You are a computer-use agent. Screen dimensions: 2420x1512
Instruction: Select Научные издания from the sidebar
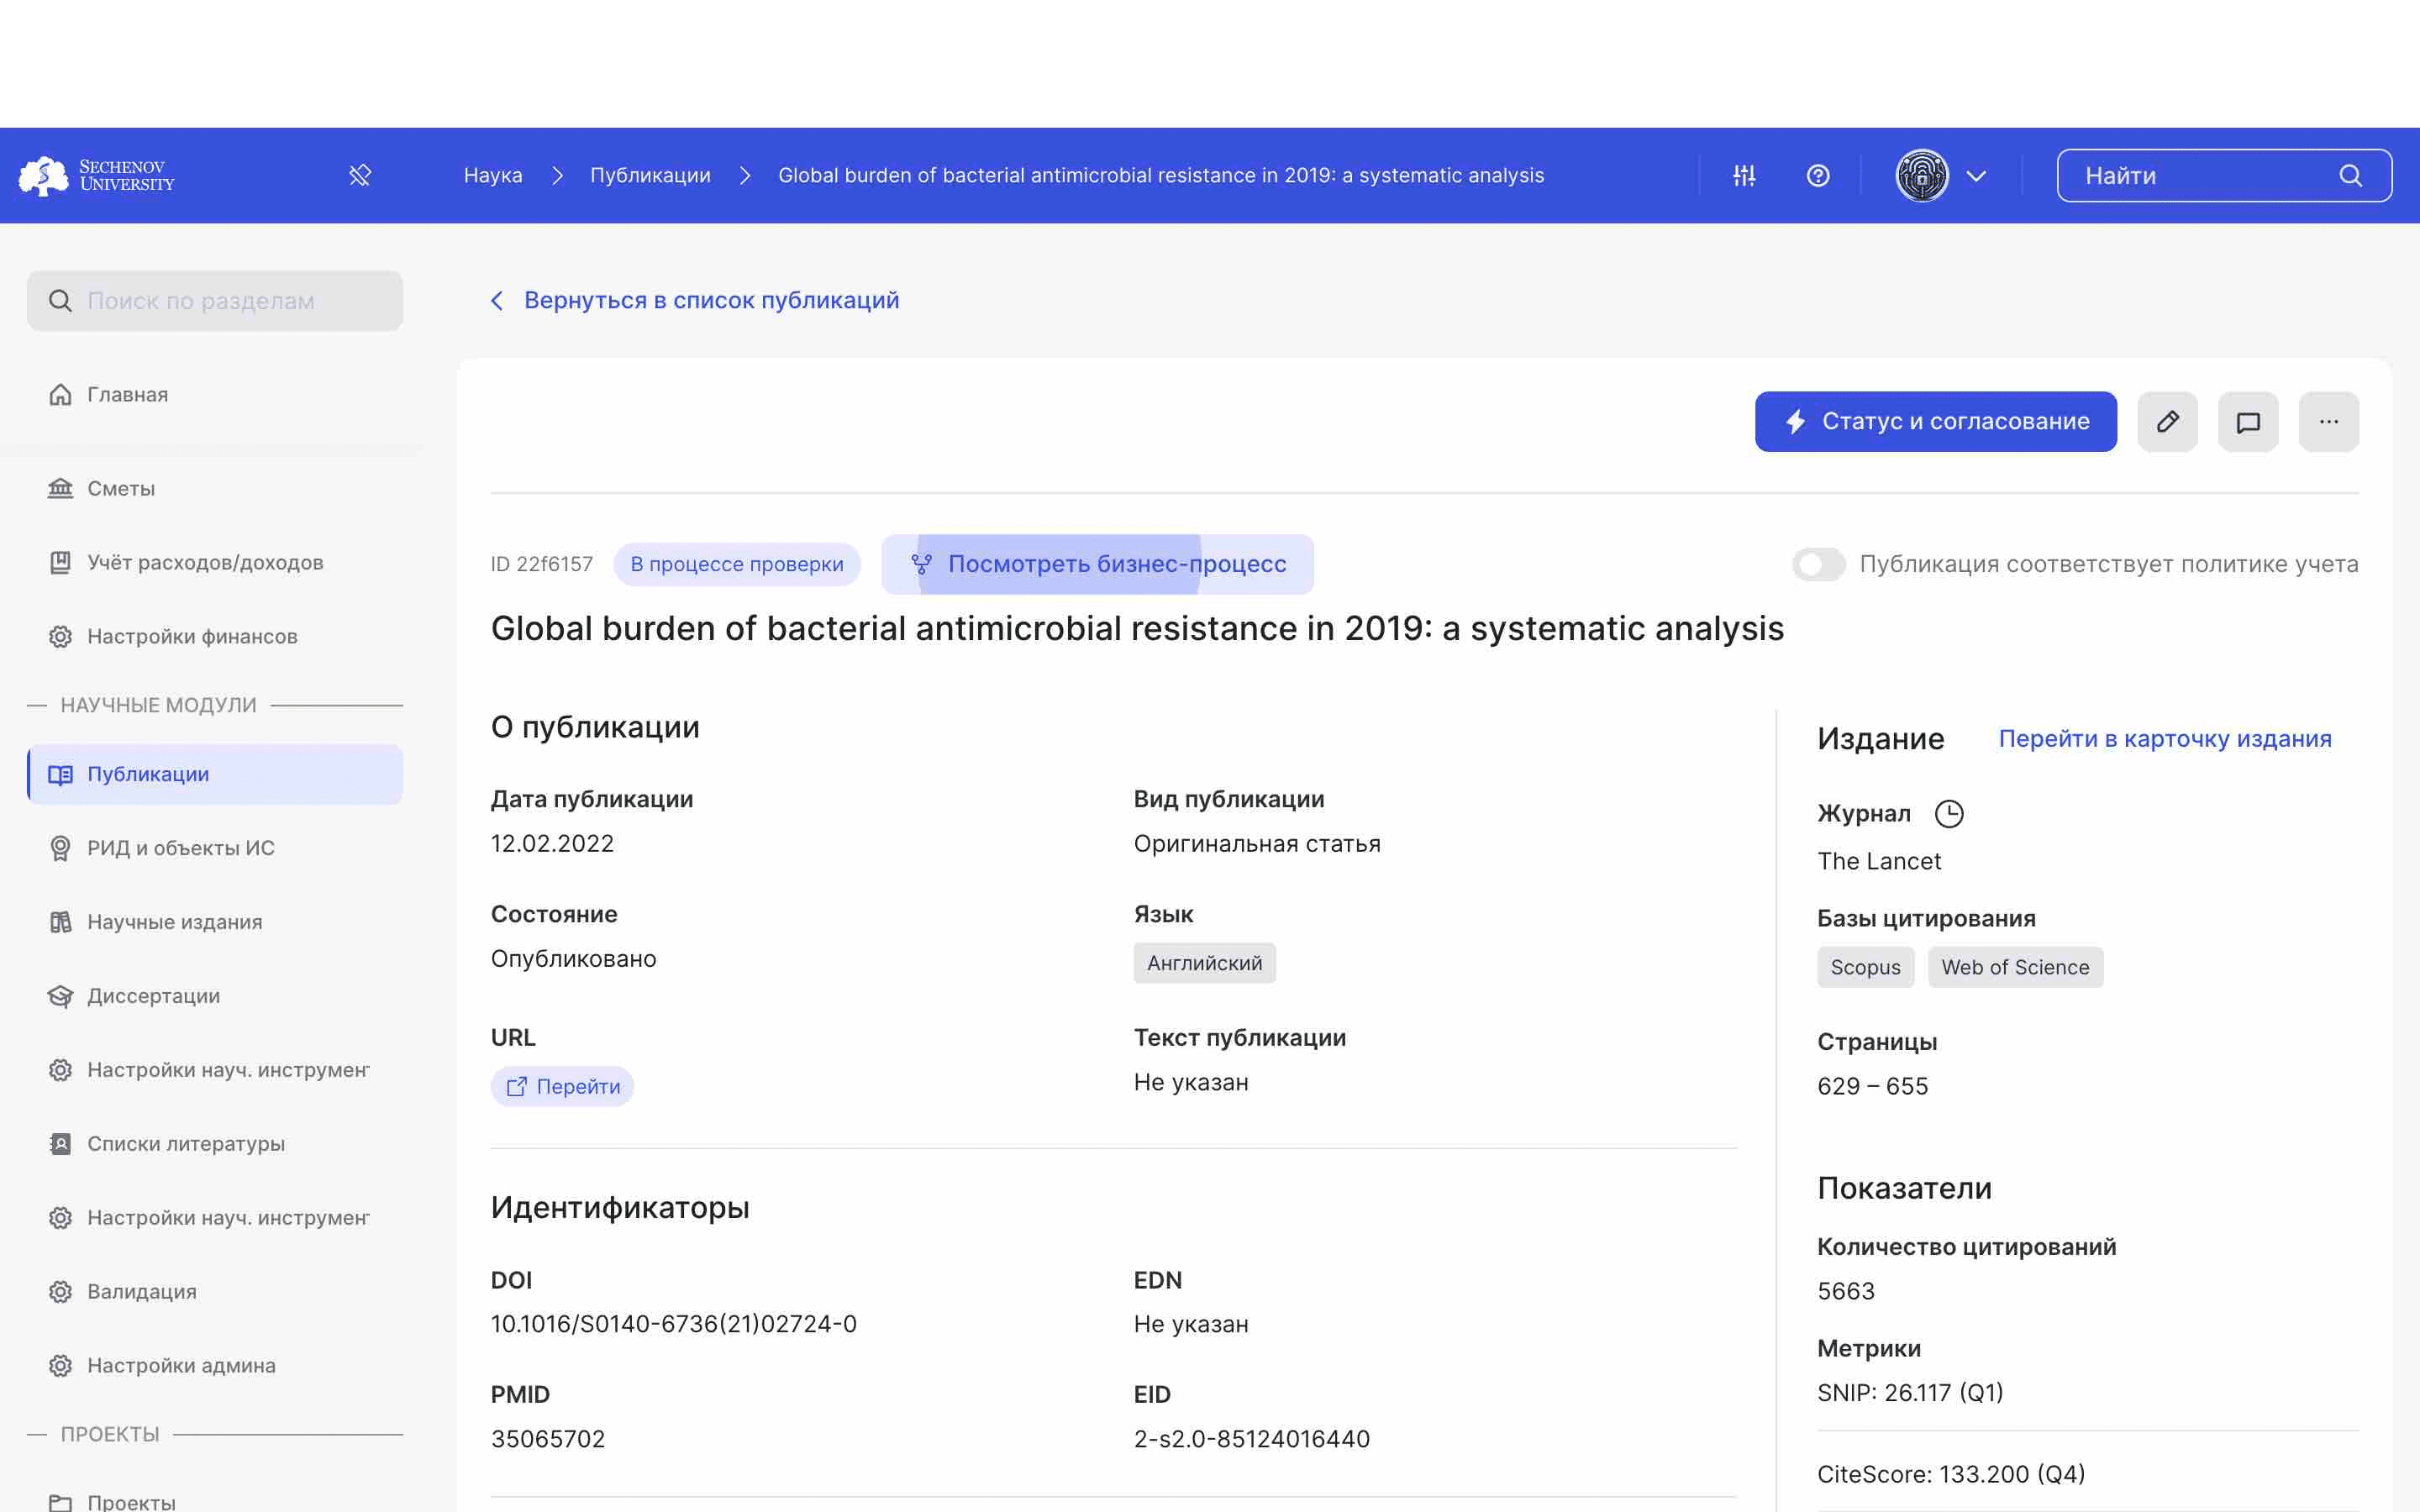(174, 921)
